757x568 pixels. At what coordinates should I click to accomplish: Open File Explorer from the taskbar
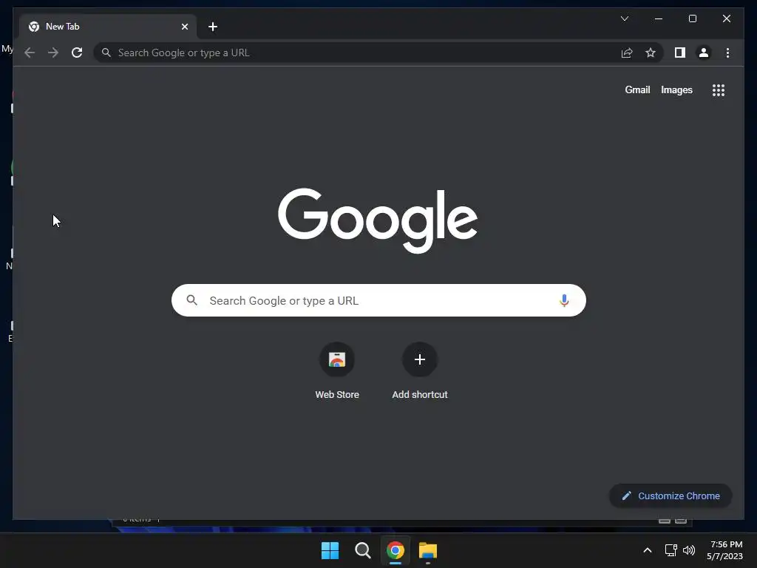coord(428,550)
